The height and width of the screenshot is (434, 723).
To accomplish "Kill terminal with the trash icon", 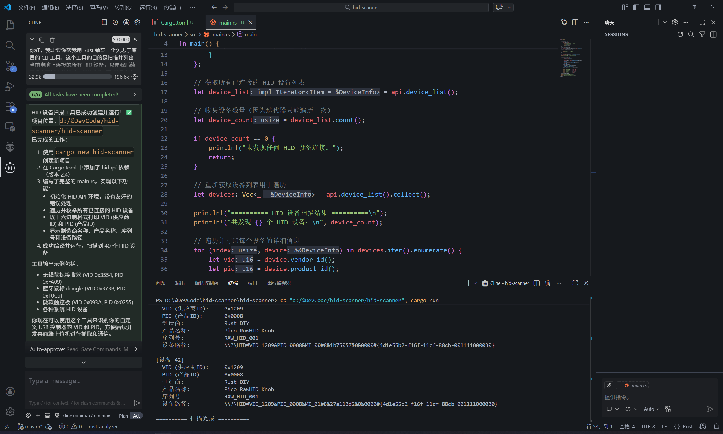I will click(x=548, y=283).
